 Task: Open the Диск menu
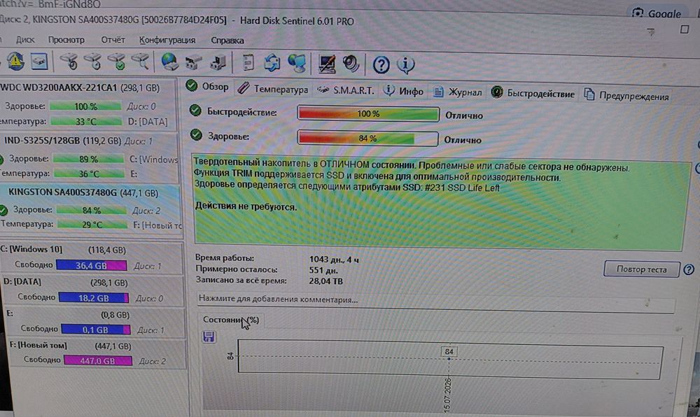pos(25,39)
